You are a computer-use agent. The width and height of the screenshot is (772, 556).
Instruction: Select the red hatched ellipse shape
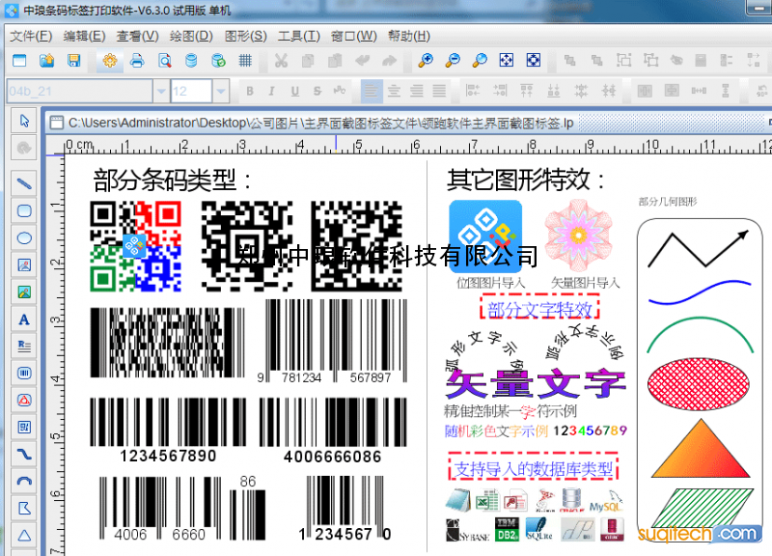pos(699,383)
